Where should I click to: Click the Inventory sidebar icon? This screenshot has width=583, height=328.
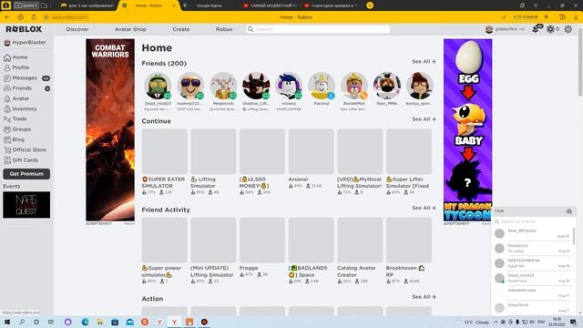pyautogui.click(x=7, y=109)
